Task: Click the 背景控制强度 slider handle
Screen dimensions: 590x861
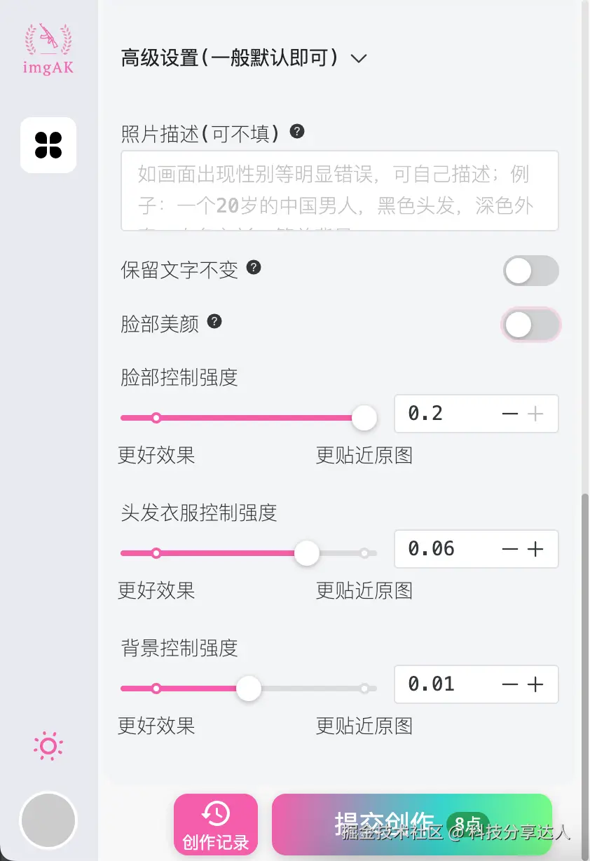Action: (249, 689)
